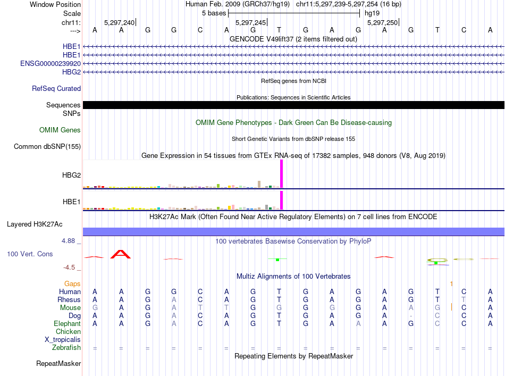
Task: Open the OMIM Genes track label
Action: (x=60, y=130)
